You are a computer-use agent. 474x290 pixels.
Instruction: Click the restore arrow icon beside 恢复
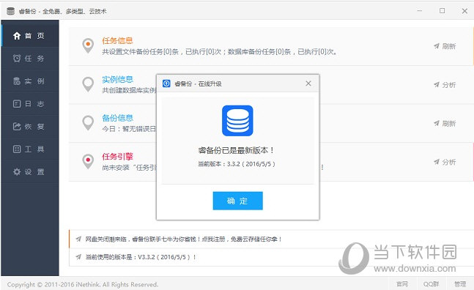pyautogui.click(x=17, y=126)
